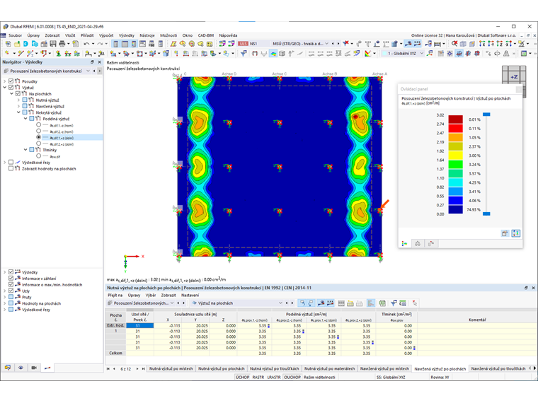Expand the Nutná výztuž tree node

coord(18,100)
